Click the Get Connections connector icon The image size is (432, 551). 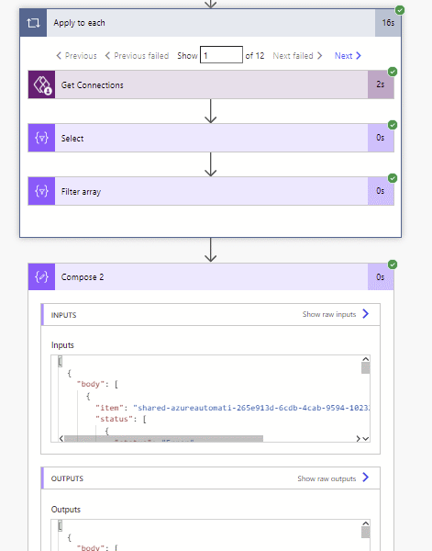[42, 84]
